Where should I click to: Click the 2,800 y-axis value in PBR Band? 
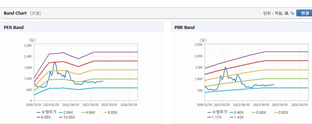198,56
